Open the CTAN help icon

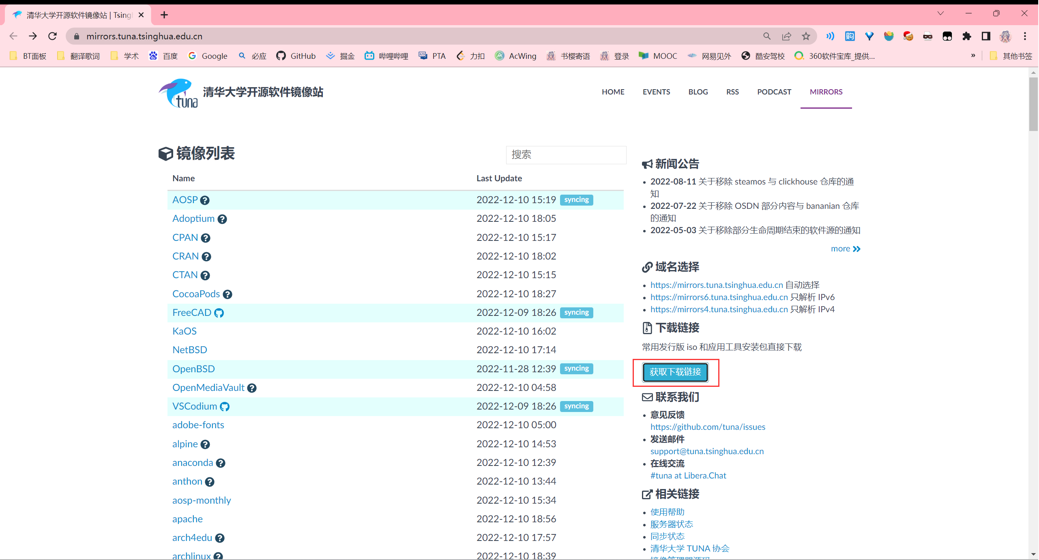coord(205,276)
